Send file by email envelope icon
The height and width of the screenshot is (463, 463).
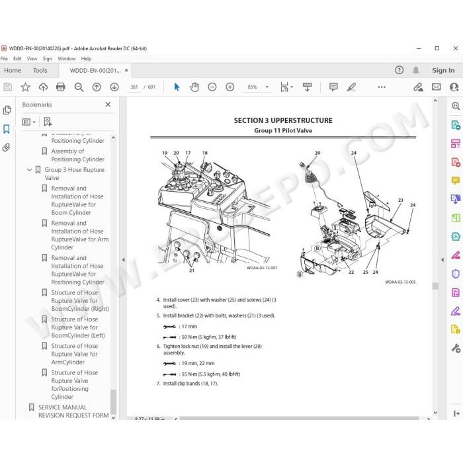(x=436, y=87)
